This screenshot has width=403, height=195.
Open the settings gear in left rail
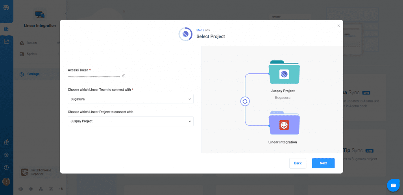tap(6, 155)
